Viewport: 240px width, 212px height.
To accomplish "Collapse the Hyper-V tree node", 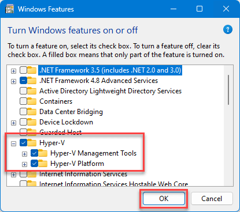I will pyautogui.click(x=13, y=143).
